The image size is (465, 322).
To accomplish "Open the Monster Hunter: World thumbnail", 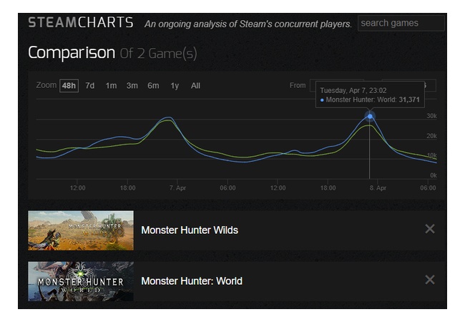I will 81,281.
